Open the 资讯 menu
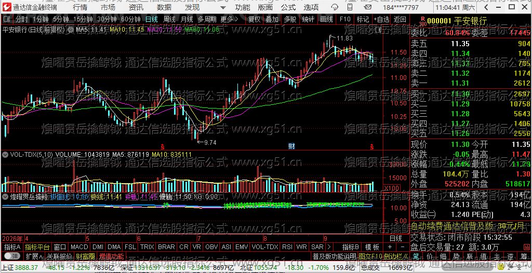Viewport: 532px width, 273px height. (136, 7)
